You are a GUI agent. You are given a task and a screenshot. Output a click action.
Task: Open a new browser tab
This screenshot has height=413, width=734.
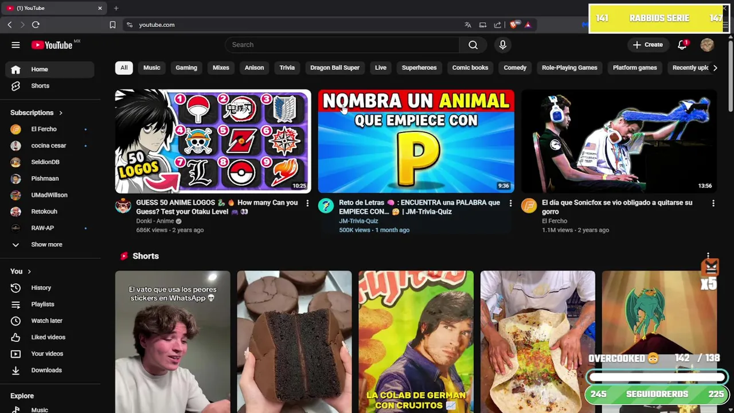[116, 8]
